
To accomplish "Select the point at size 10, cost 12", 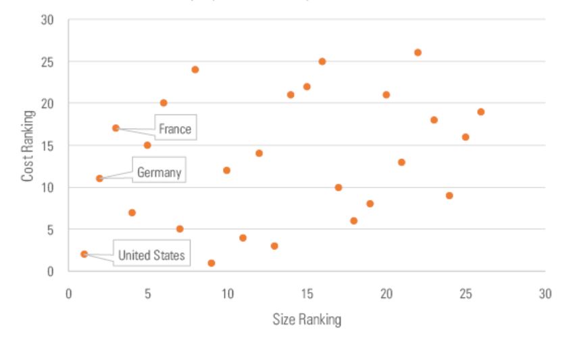I will click(227, 171).
